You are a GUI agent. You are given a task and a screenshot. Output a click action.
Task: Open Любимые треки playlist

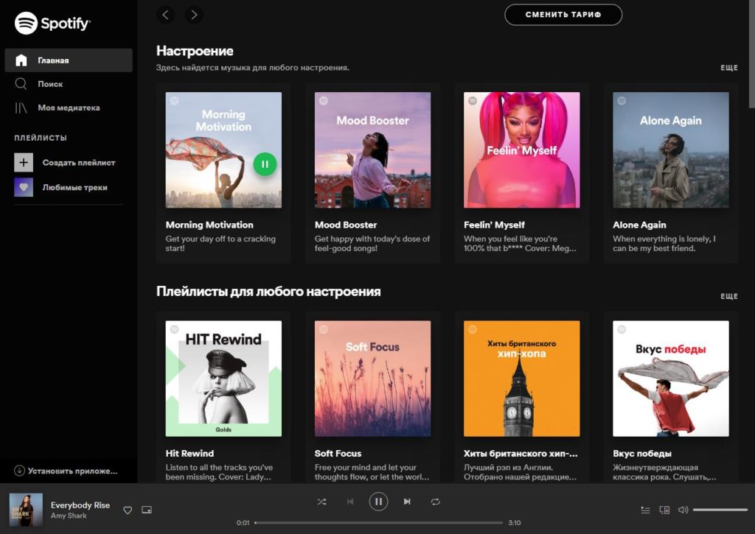click(x=75, y=188)
